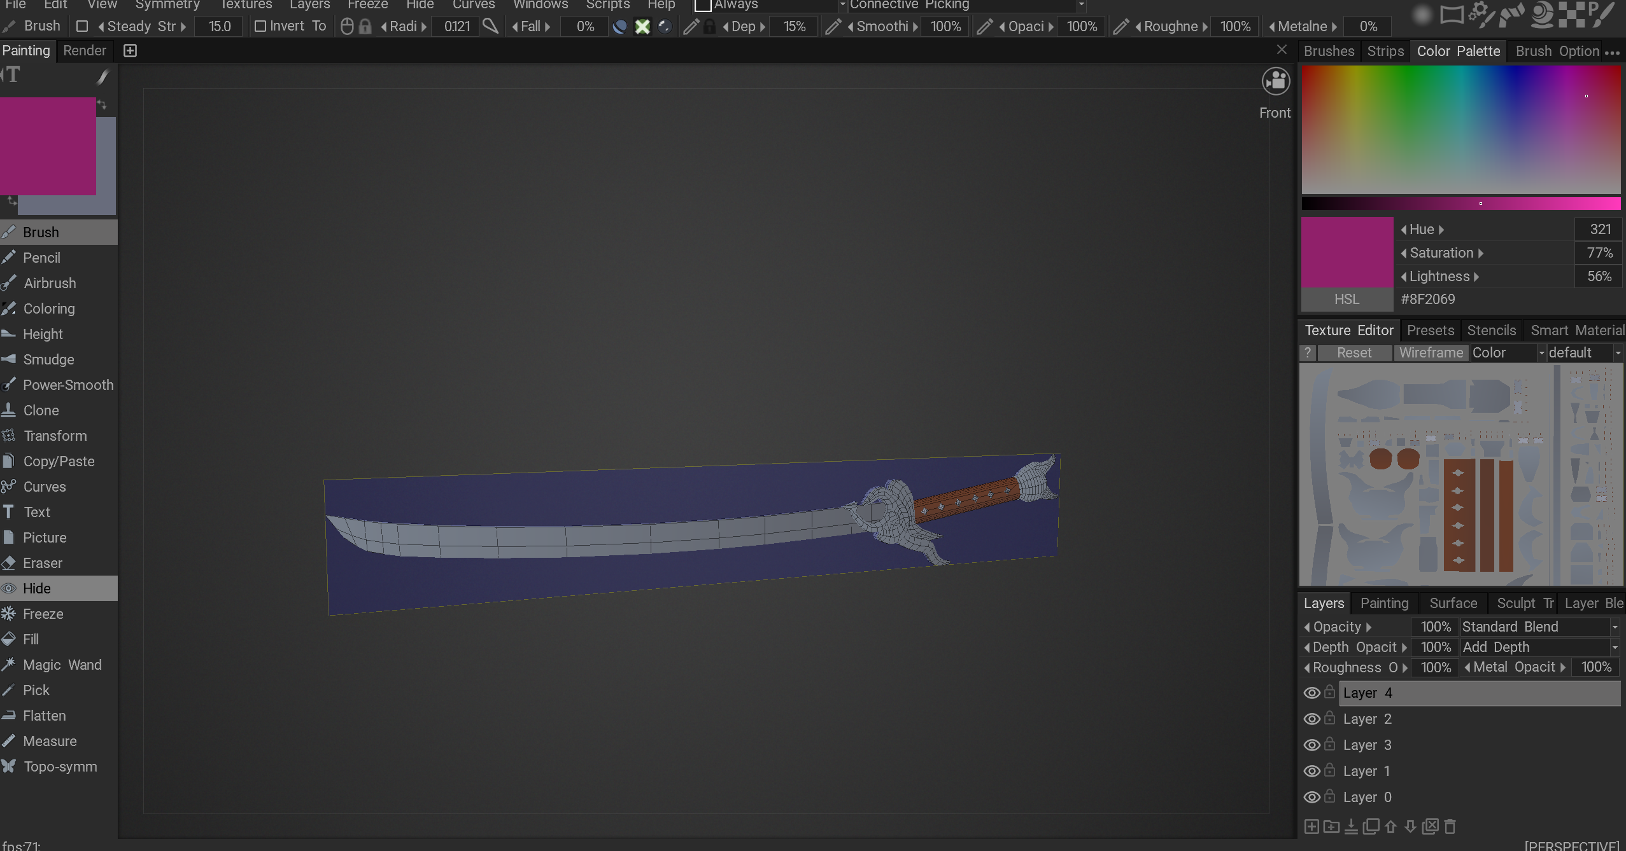Activate the Freeze tool
This screenshot has height=851, width=1626.
tap(43, 614)
